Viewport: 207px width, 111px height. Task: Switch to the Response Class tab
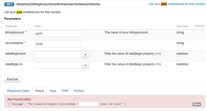[x=18, y=91]
